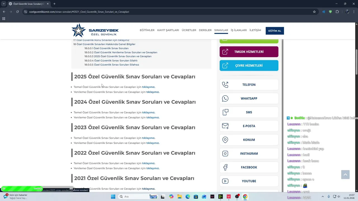Screen dimensions: 358x201
Task: Open 2023 Temel sınav soruları tıklayınız link
Action: coord(149,138)
